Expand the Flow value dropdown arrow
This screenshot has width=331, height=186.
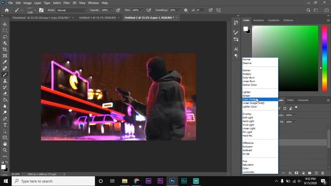(x=142, y=10)
